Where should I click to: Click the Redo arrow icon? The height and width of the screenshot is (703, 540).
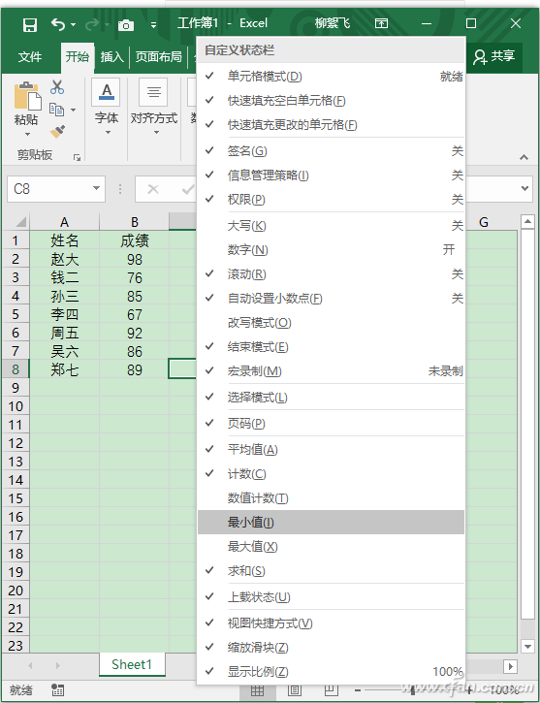91,24
